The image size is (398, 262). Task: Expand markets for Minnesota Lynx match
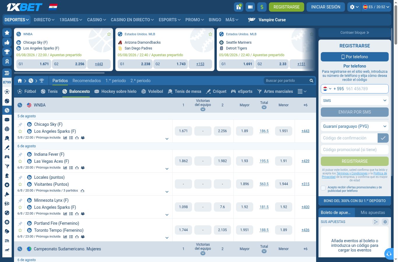tap(167, 215)
